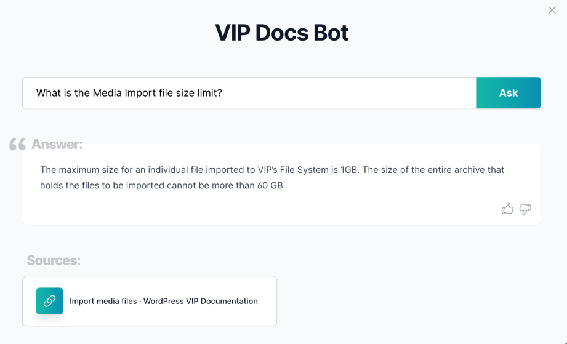Viewport: 567px width, 344px height.
Task: Click the 60 GB text in answer
Action: coord(270,185)
